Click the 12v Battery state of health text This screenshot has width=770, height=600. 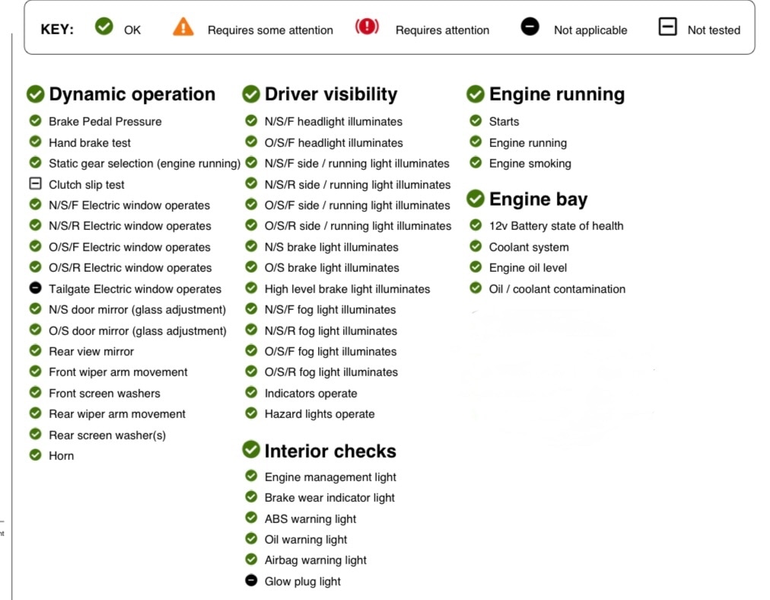pyautogui.click(x=555, y=226)
